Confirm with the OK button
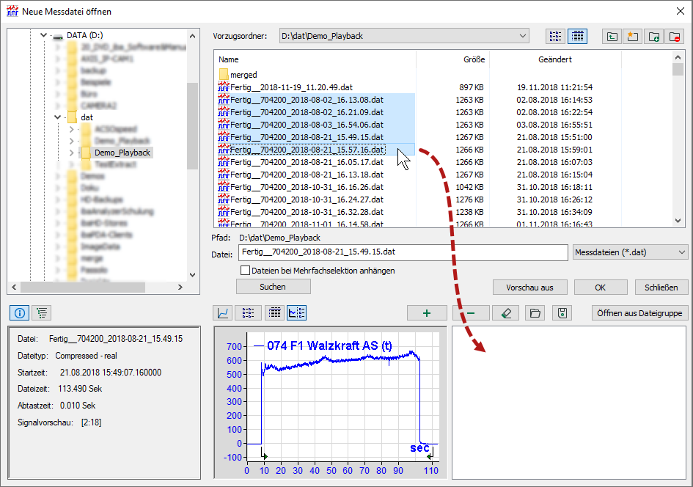 [x=600, y=288]
